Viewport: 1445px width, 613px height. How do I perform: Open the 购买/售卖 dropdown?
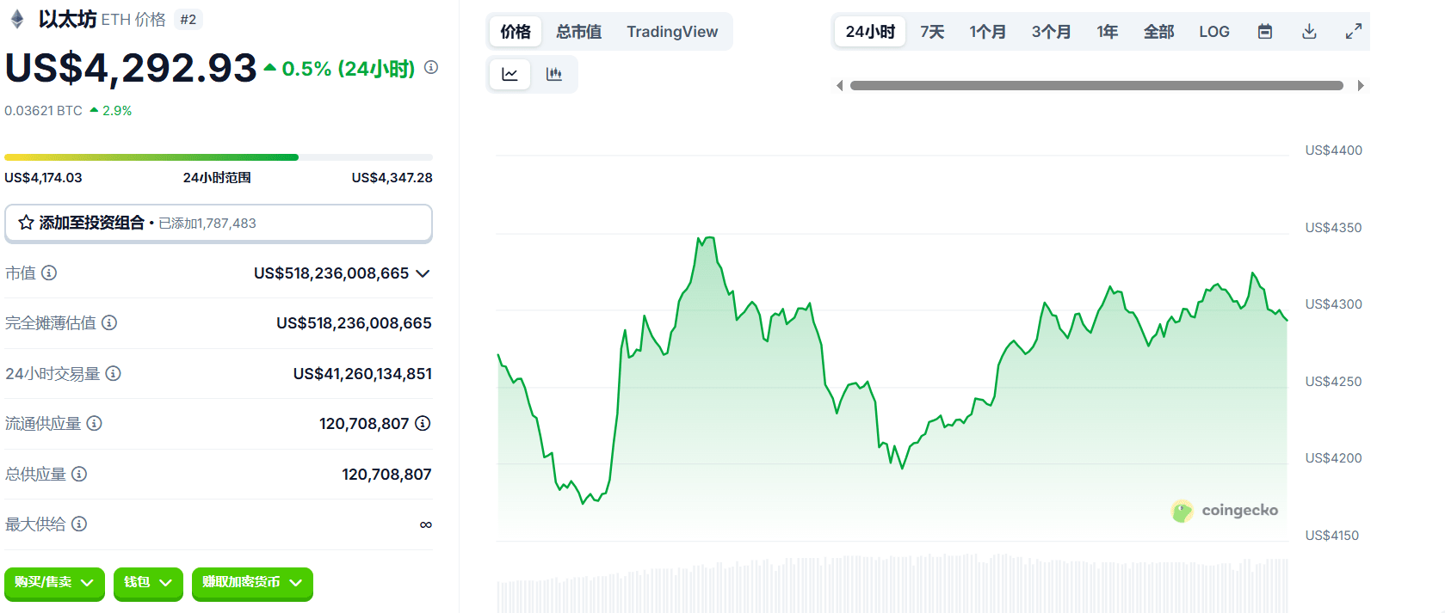pos(54,583)
